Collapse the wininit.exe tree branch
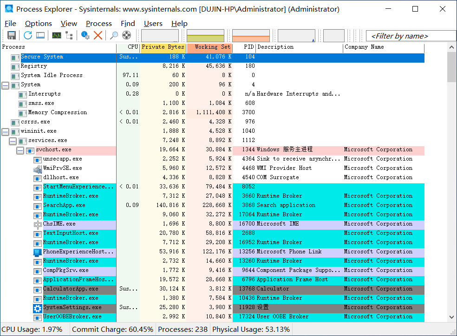This screenshot has height=336, width=457. pos(6,131)
